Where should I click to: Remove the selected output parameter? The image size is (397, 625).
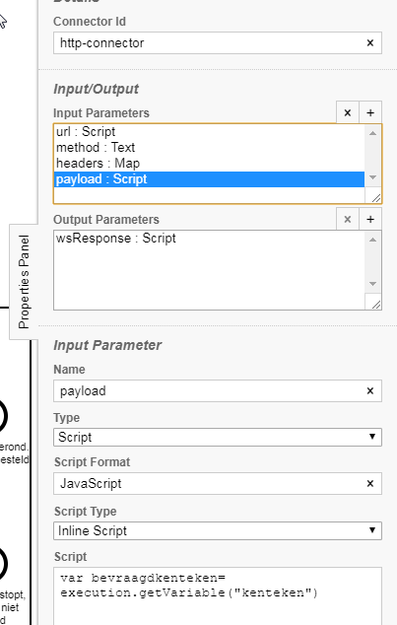(x=347, y=219)
